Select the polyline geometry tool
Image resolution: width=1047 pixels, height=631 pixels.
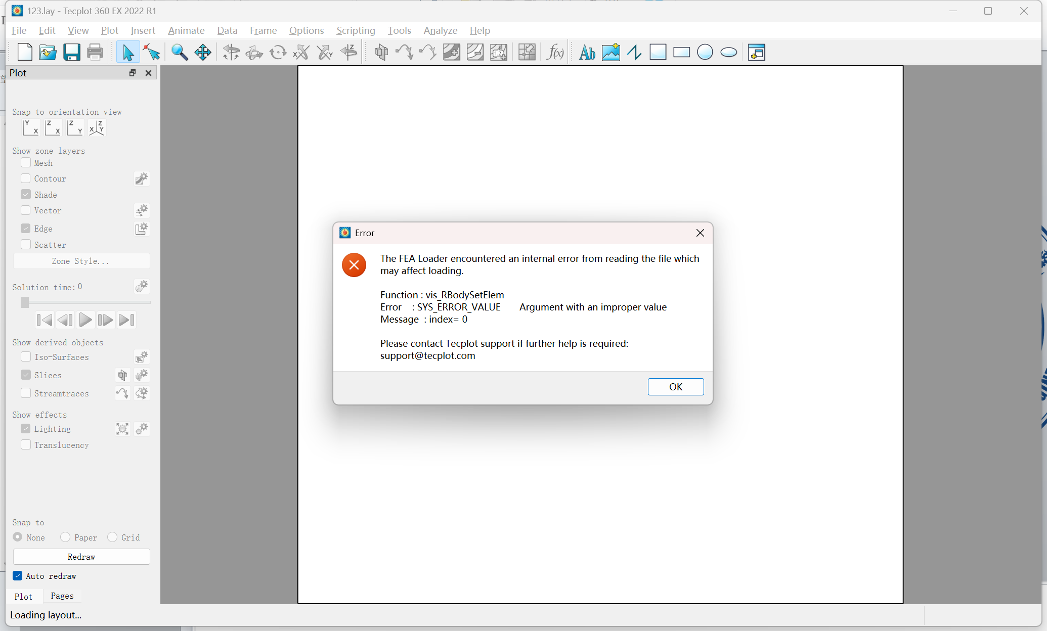(x=634, y=52)
